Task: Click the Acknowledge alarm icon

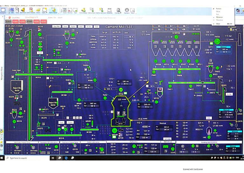Action: pyautogui.click(x=84, y=10)
